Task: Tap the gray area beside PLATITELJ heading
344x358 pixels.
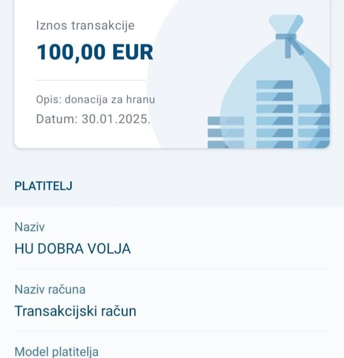Action: (x=206, y=186)
